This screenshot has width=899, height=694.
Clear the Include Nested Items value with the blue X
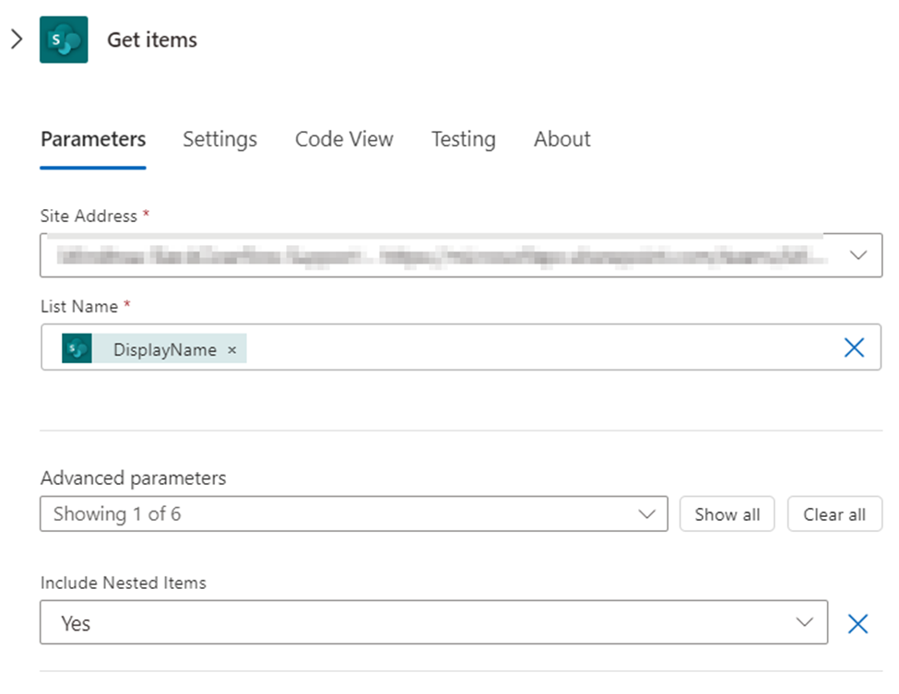[858, 623]
